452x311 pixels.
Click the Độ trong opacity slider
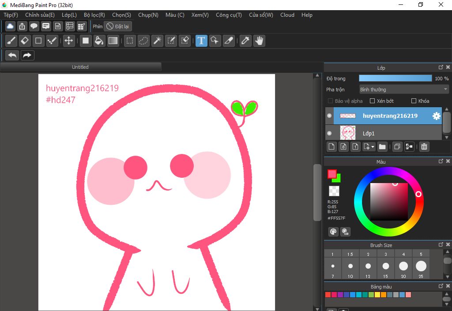pyautogui.click(x=395, y=79)
